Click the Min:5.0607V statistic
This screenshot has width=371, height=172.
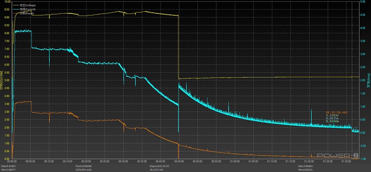(x=9, y=170)
